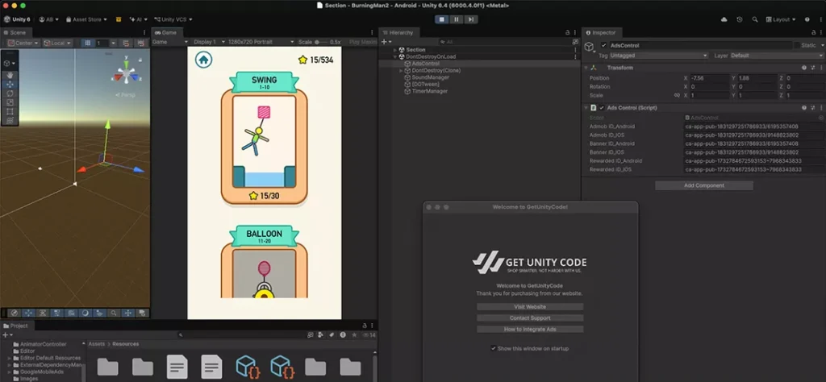Click the home icon in Game view
Image resolution: width=826 pixels, height=382 pixels.
click(x=204, y=60)
